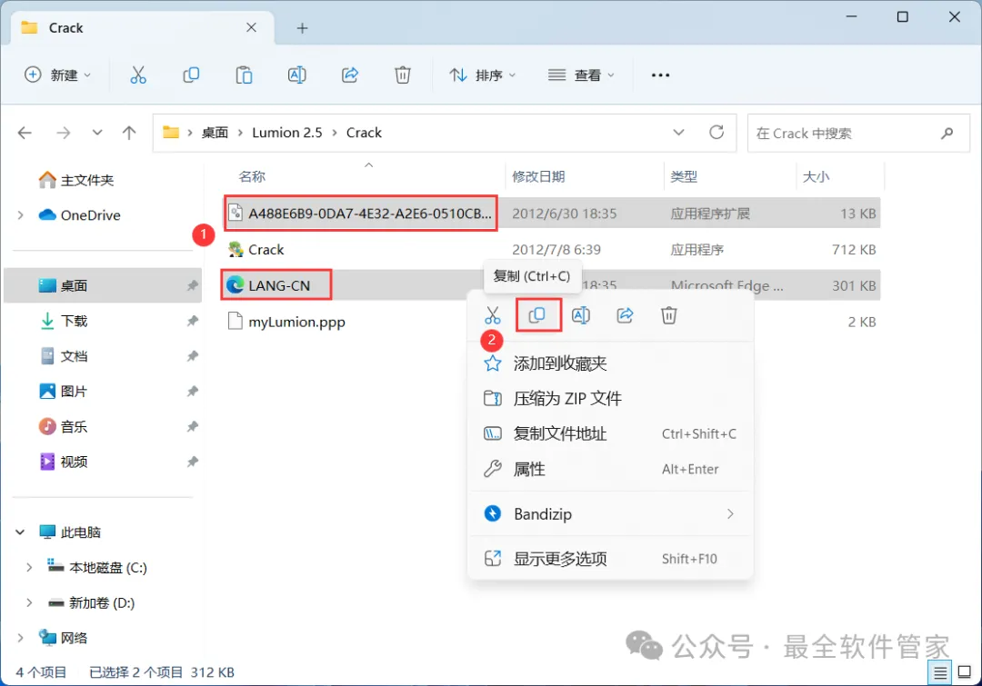The height and width of the screenshot is (686, 982).
Task: Click Rename icon in context menu
Action: (581, 315)
